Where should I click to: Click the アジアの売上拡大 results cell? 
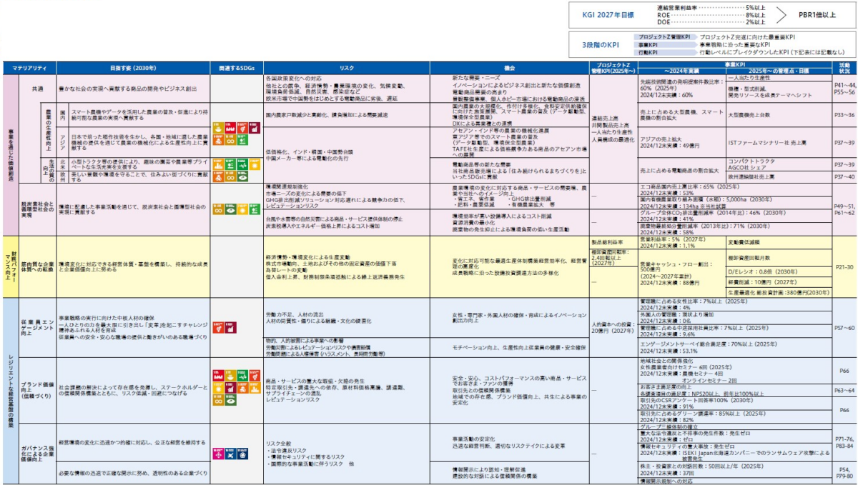tap(681, 141)
